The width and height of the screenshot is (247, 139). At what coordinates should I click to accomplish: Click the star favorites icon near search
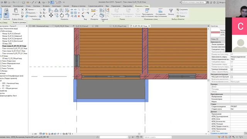(215, 2)
